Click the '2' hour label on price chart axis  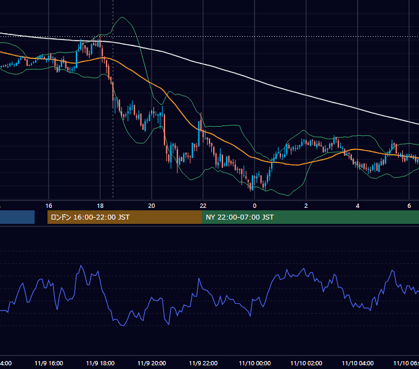[x=306, y=206]
